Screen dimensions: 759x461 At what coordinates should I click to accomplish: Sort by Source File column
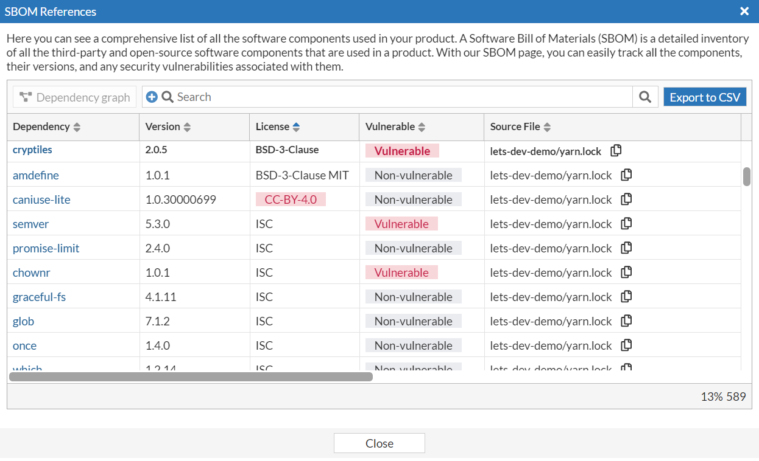tap(547, 127)
